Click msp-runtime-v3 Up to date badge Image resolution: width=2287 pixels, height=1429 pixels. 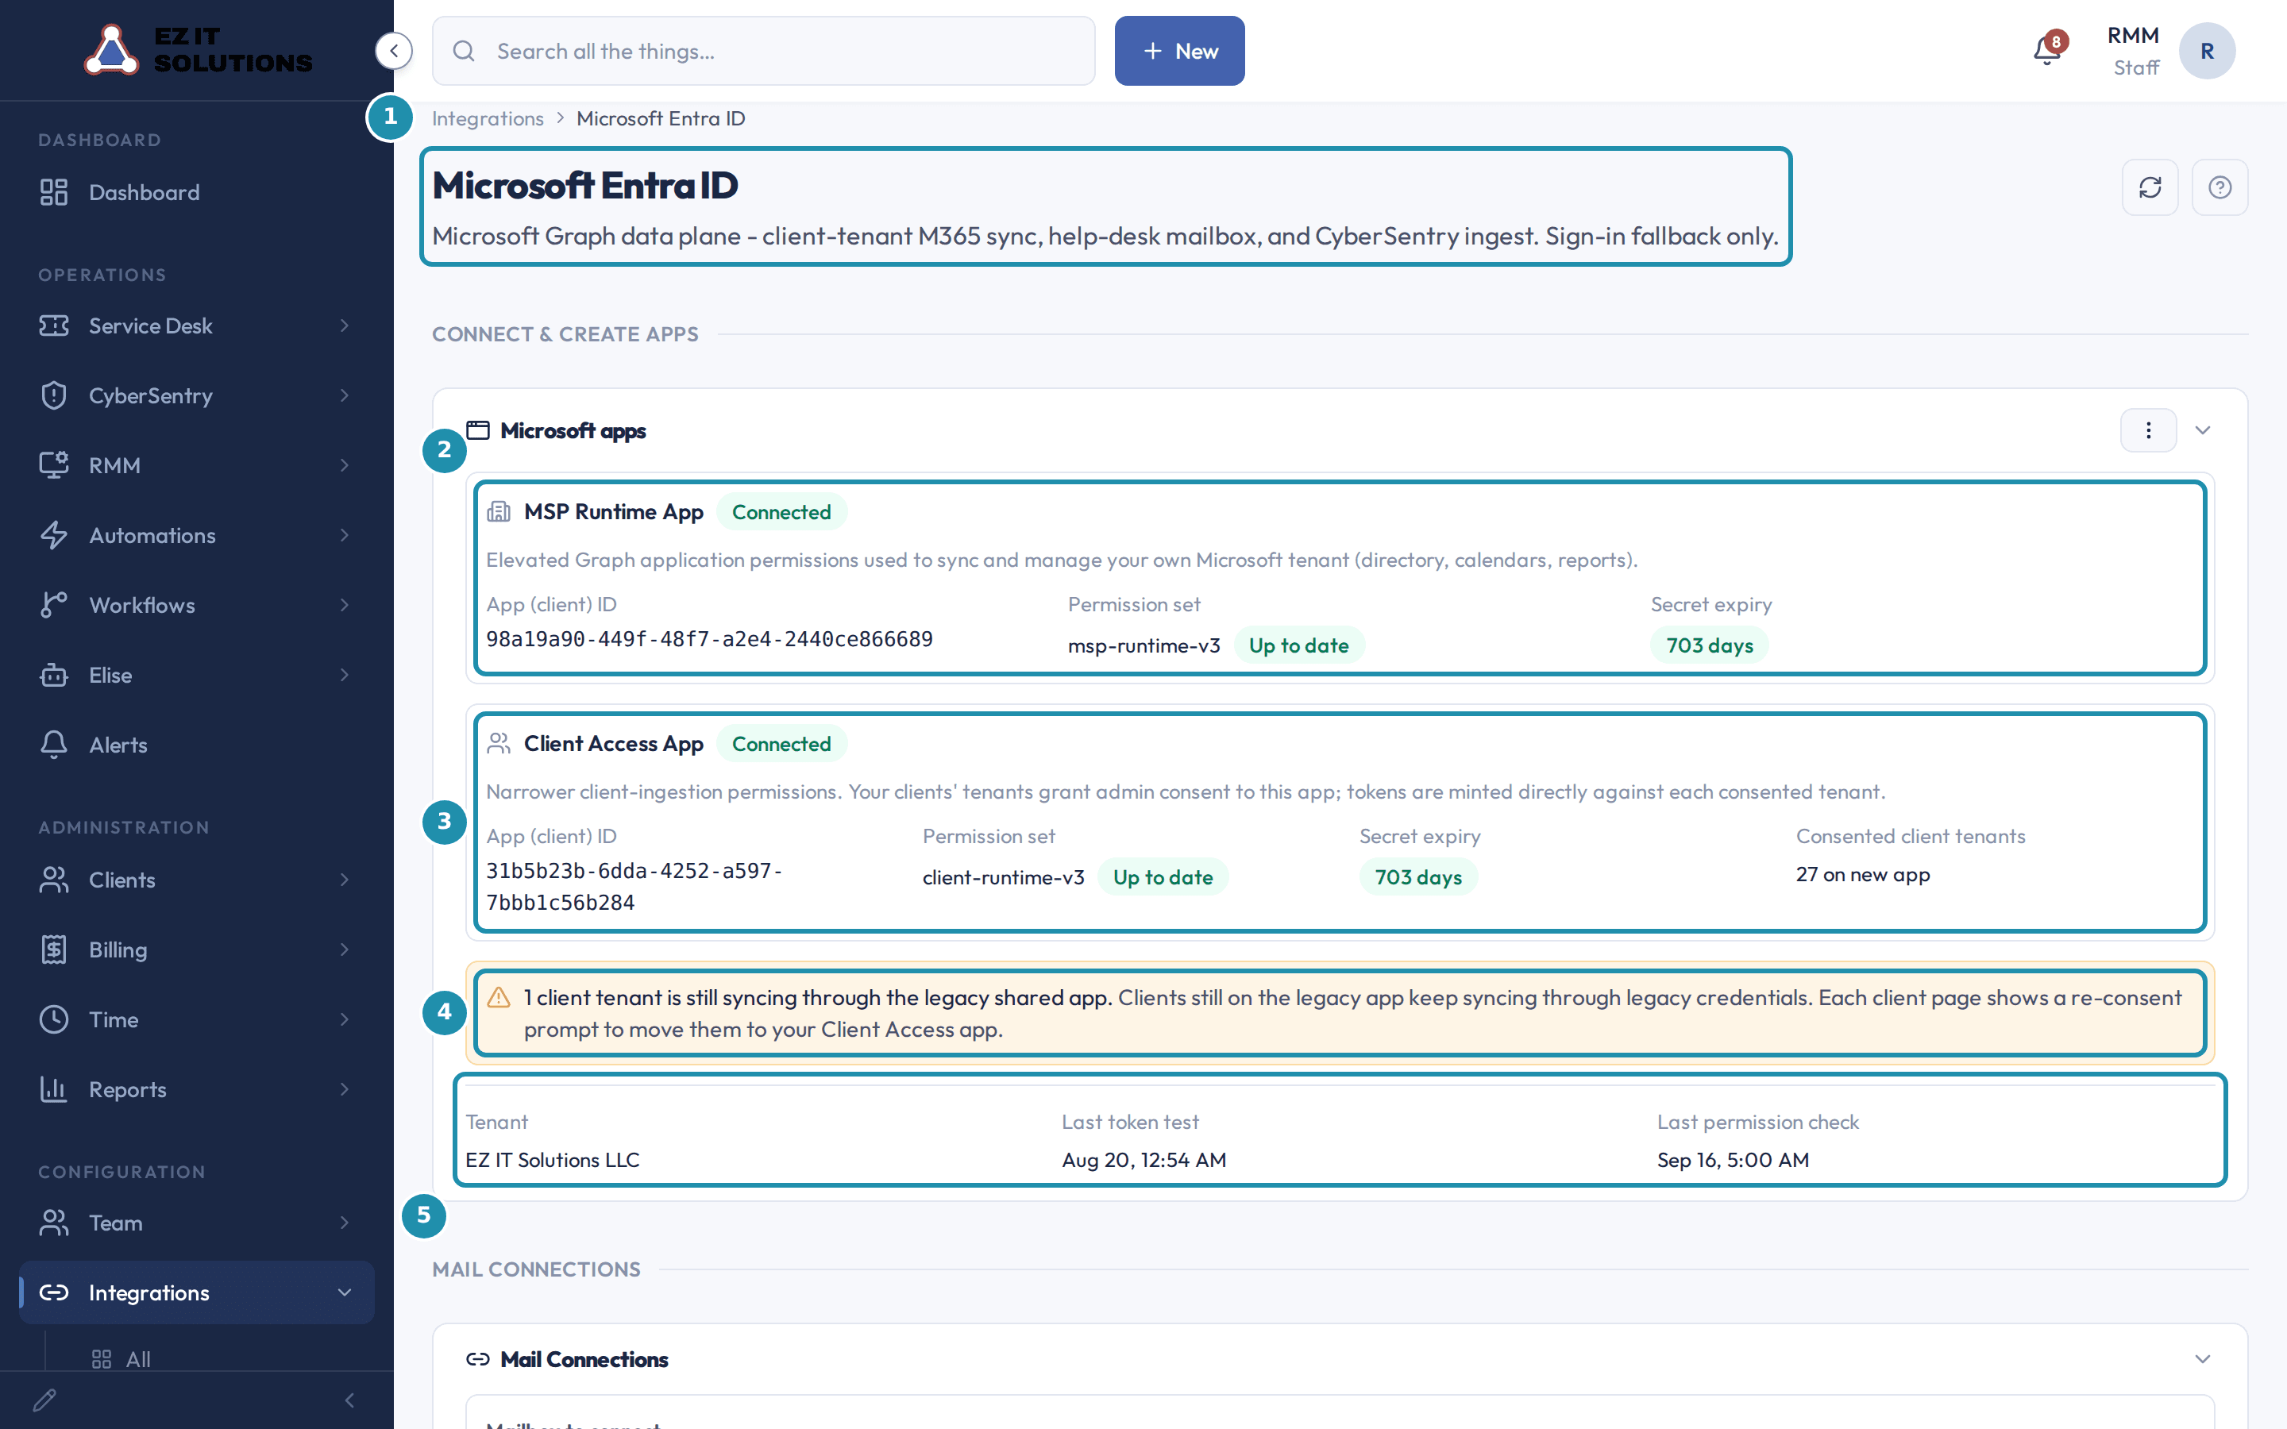pyautogui.click(x=1298, y=645)
